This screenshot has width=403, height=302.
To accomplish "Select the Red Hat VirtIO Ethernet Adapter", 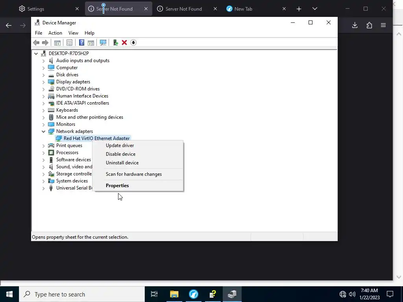I will point(97,138).
